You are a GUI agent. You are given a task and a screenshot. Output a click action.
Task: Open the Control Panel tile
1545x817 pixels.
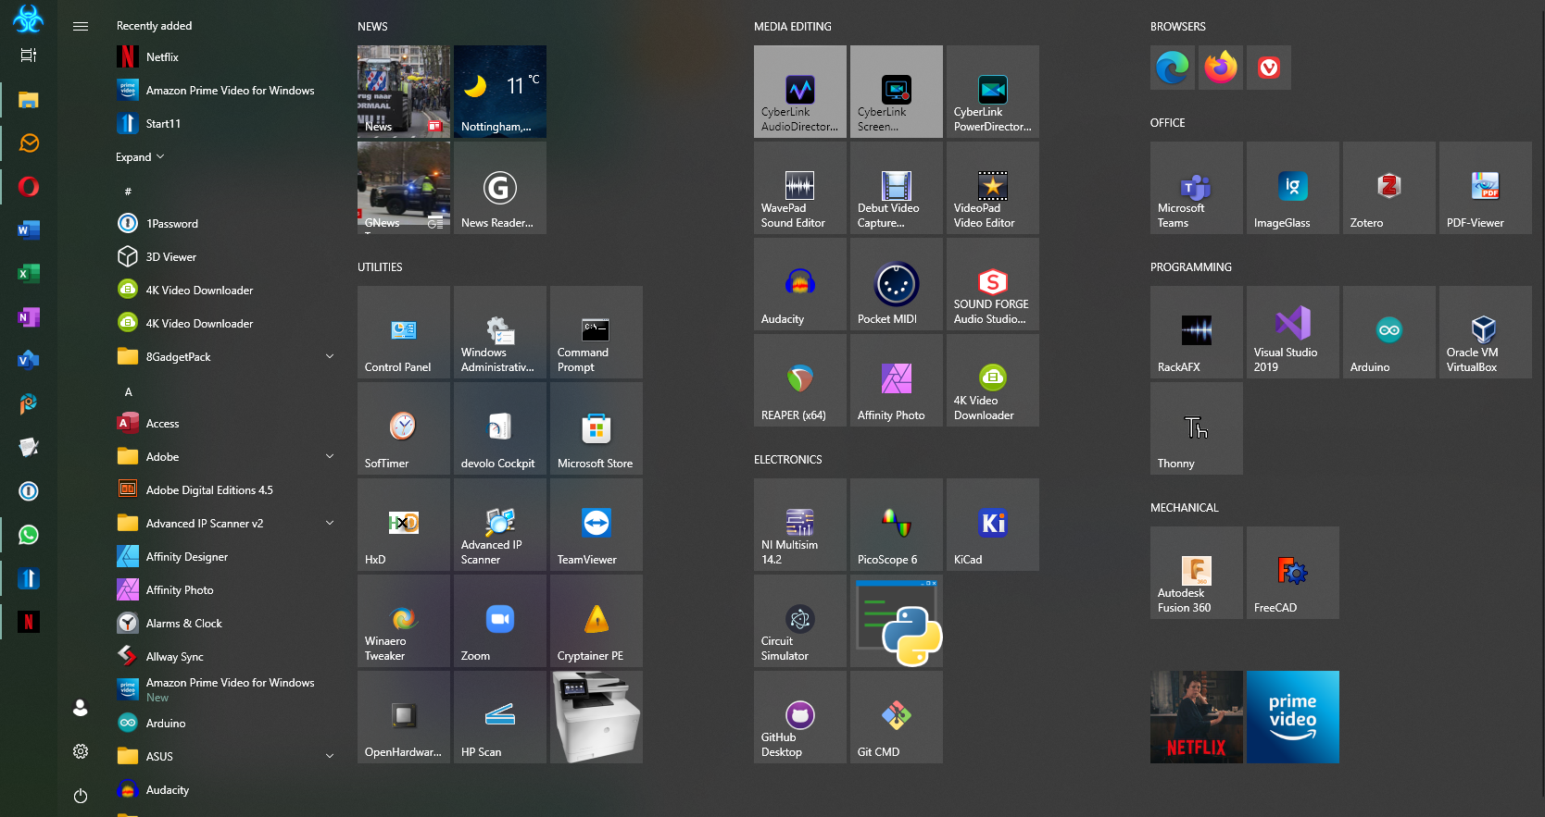click(404, 332)
